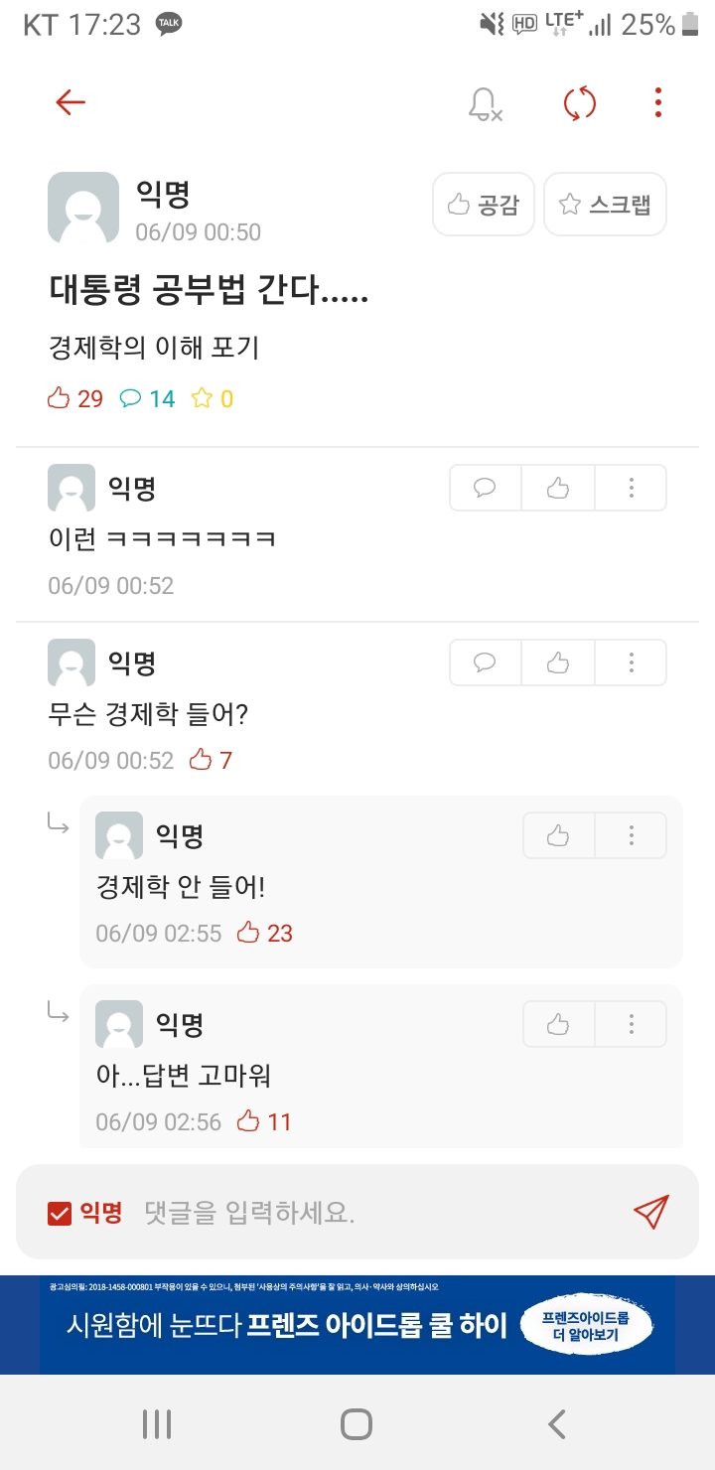The image size is (715, 1470).
Task: Toggle the 익명 anonymous checkbox
Action: (x=60, y=1213)
